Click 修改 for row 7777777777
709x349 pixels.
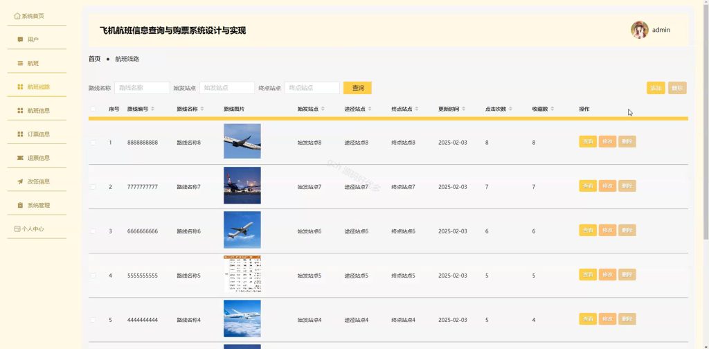(x=607, y=186)
